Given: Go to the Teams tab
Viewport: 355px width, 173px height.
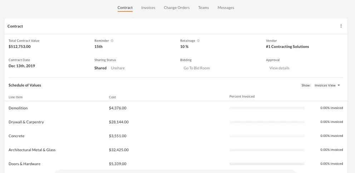Looking at the screenshot, I should pos(203,8).
